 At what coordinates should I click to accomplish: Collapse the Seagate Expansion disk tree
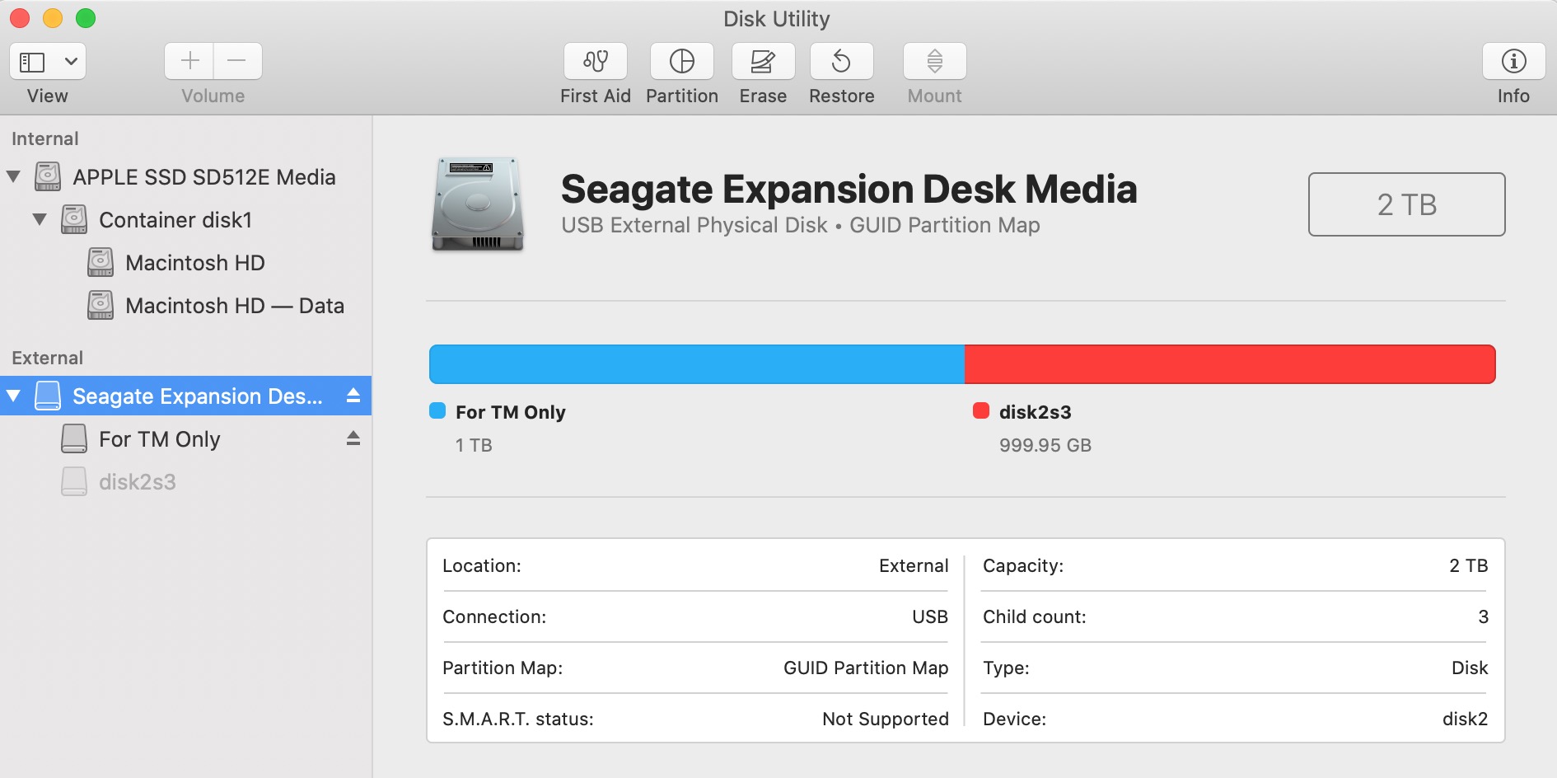[x=13, y=396]
